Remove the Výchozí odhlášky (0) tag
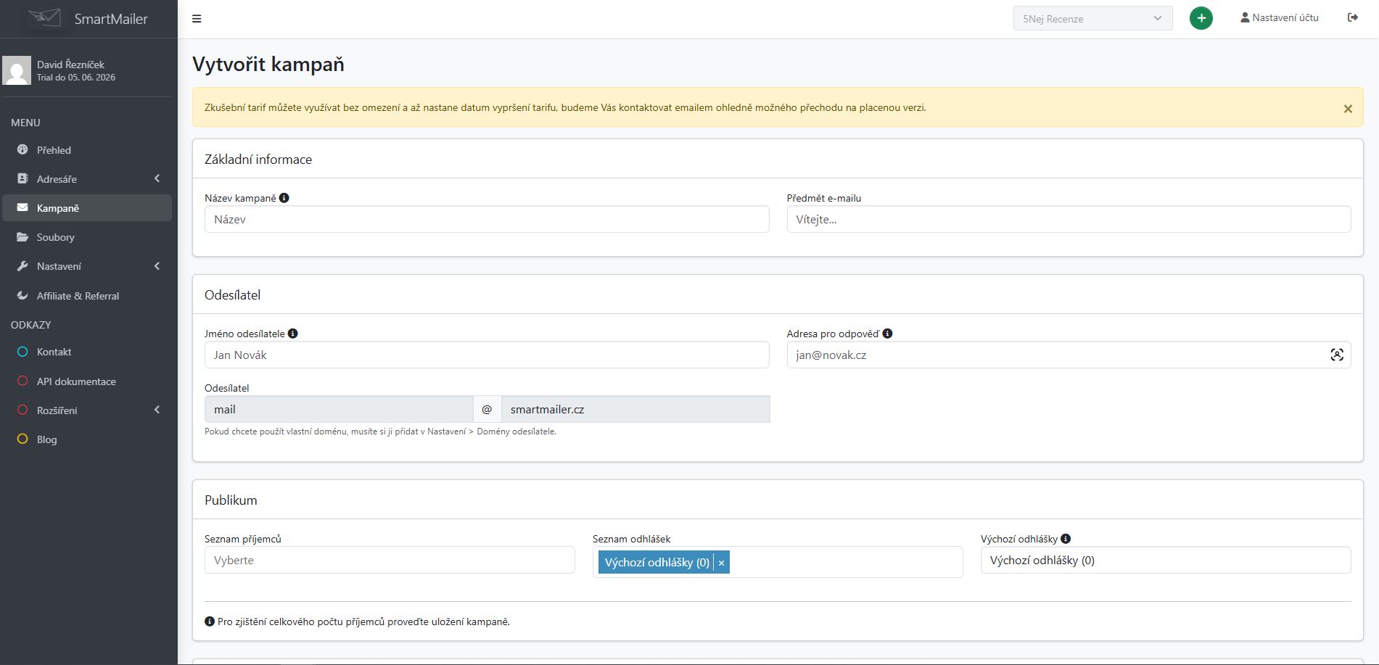 [721, 563]
